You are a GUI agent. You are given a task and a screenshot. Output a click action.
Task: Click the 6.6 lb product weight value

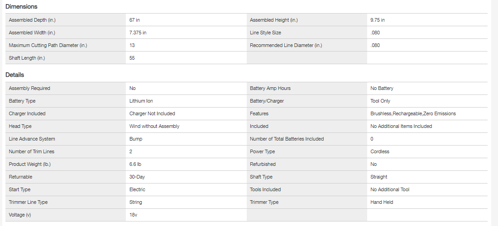click(136, 165)
